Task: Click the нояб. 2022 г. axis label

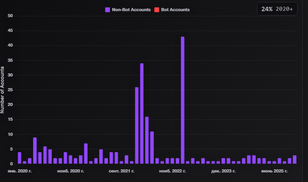Action: click(x=173, y=171)
